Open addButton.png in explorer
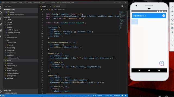174x97 pixels. point(13,30)
